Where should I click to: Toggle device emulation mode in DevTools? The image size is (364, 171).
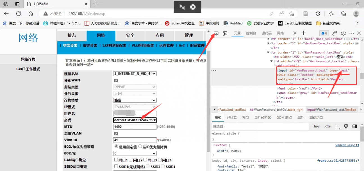pyautogui.click(x=225, y=33)
